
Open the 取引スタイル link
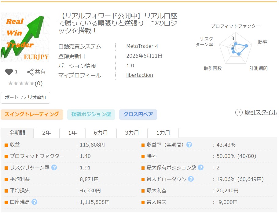261,112
